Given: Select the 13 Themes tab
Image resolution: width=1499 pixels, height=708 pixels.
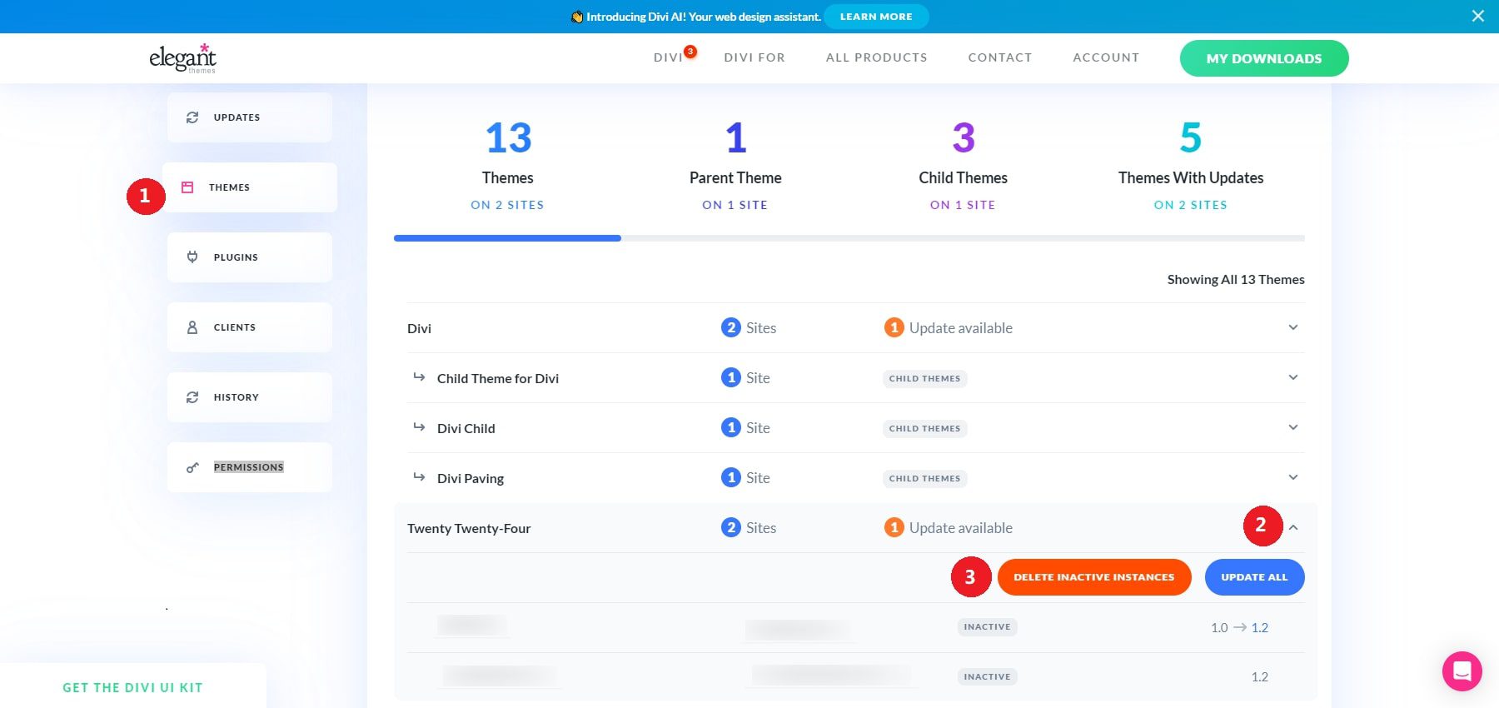Looking at the screenshot, I should 507,166.
